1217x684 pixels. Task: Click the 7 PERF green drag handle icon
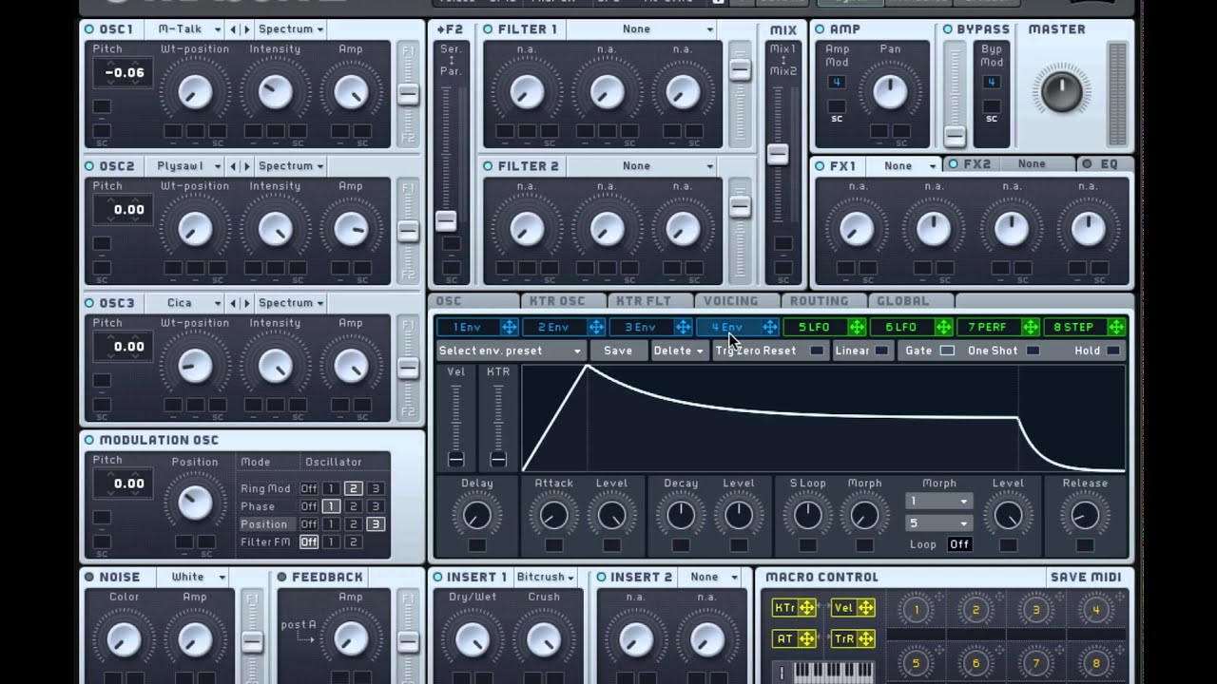(x=1030, y=327)
